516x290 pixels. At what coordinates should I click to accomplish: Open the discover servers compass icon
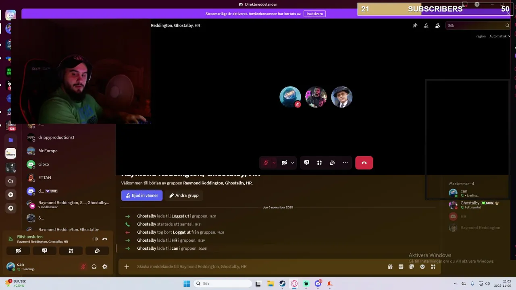11,208
